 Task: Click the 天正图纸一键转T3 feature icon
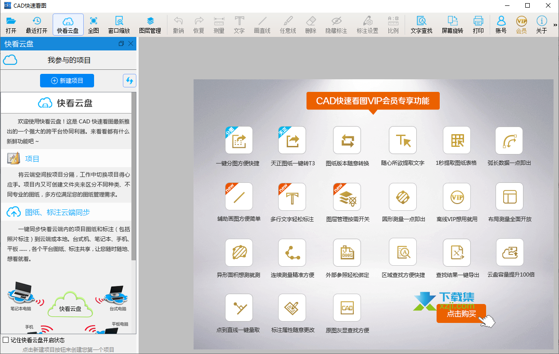pos(292,140)
